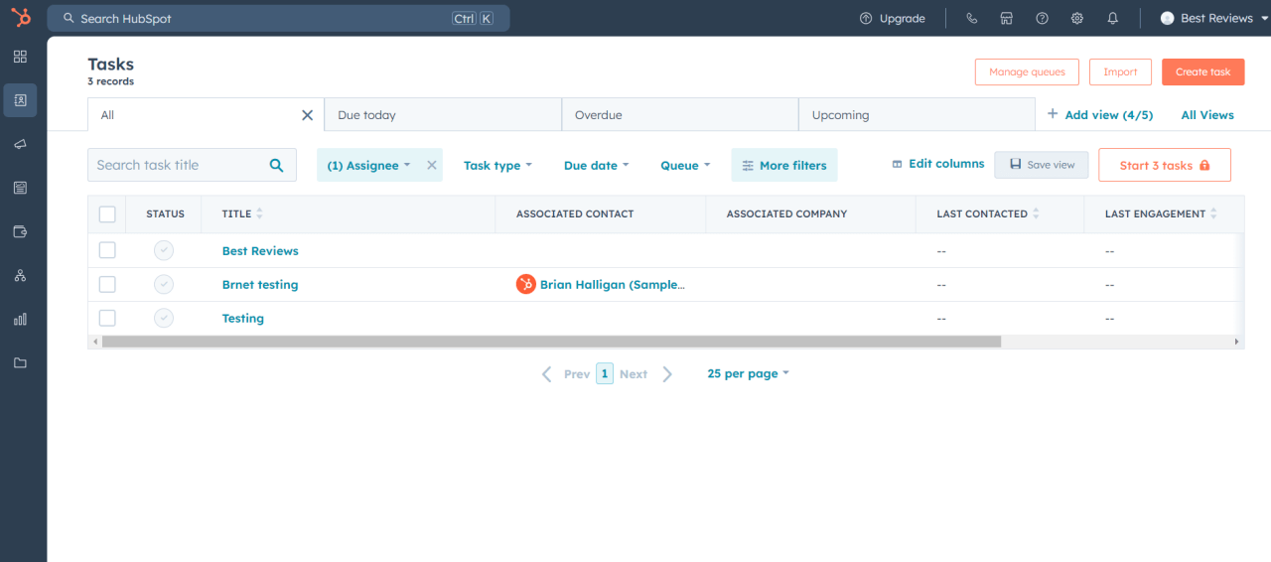Expand the (1) Assignee filter dropdown
1271x562 pixels.
[368, 166]
